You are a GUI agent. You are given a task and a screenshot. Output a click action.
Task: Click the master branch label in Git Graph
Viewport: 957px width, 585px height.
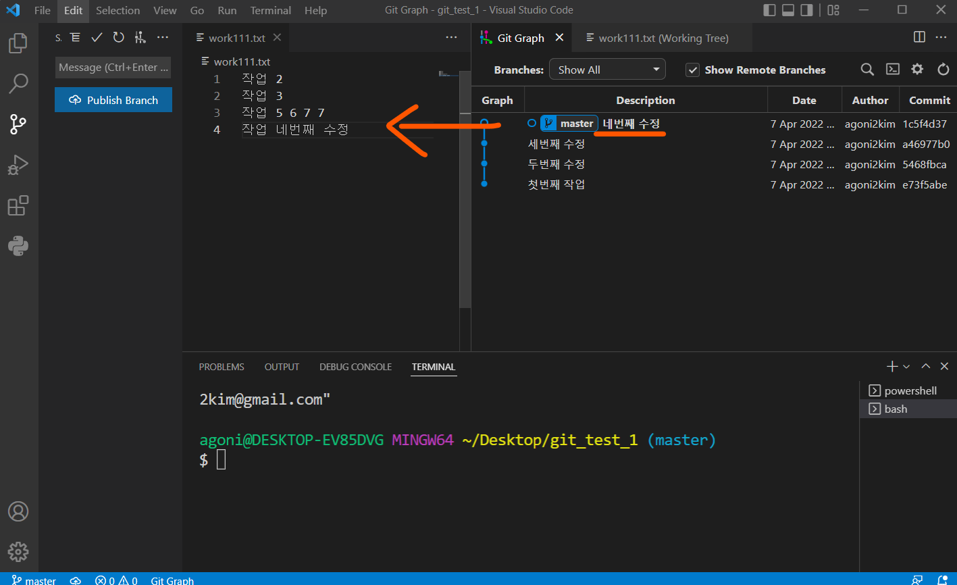569,124
